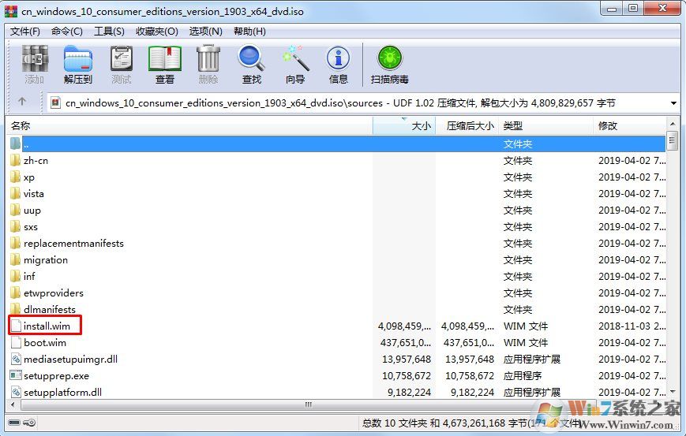Click the 2018-11-03 modified date of install.wim
Image resolution: width=686 pixels, height=436 pixels.
(632, 326)
